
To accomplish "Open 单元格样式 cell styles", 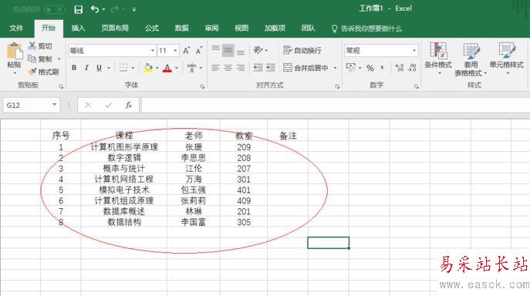I will point(507,58).
